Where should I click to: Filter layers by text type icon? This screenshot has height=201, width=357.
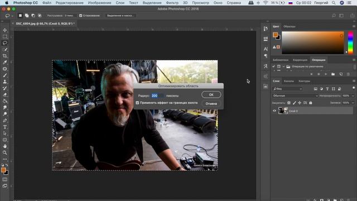pyautogui.click(x=327, y=89)
